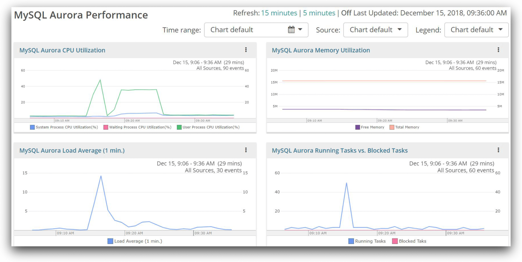
Task: Click the Source dropdown caret
Action: click(400, 30)
